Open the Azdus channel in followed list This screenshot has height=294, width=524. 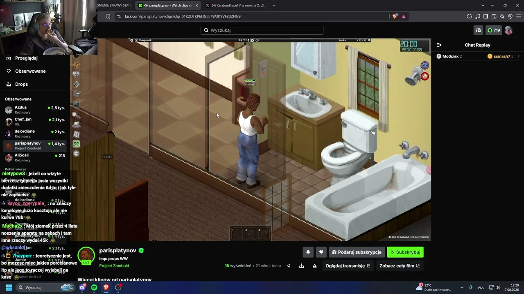click(x=35, y=110)
